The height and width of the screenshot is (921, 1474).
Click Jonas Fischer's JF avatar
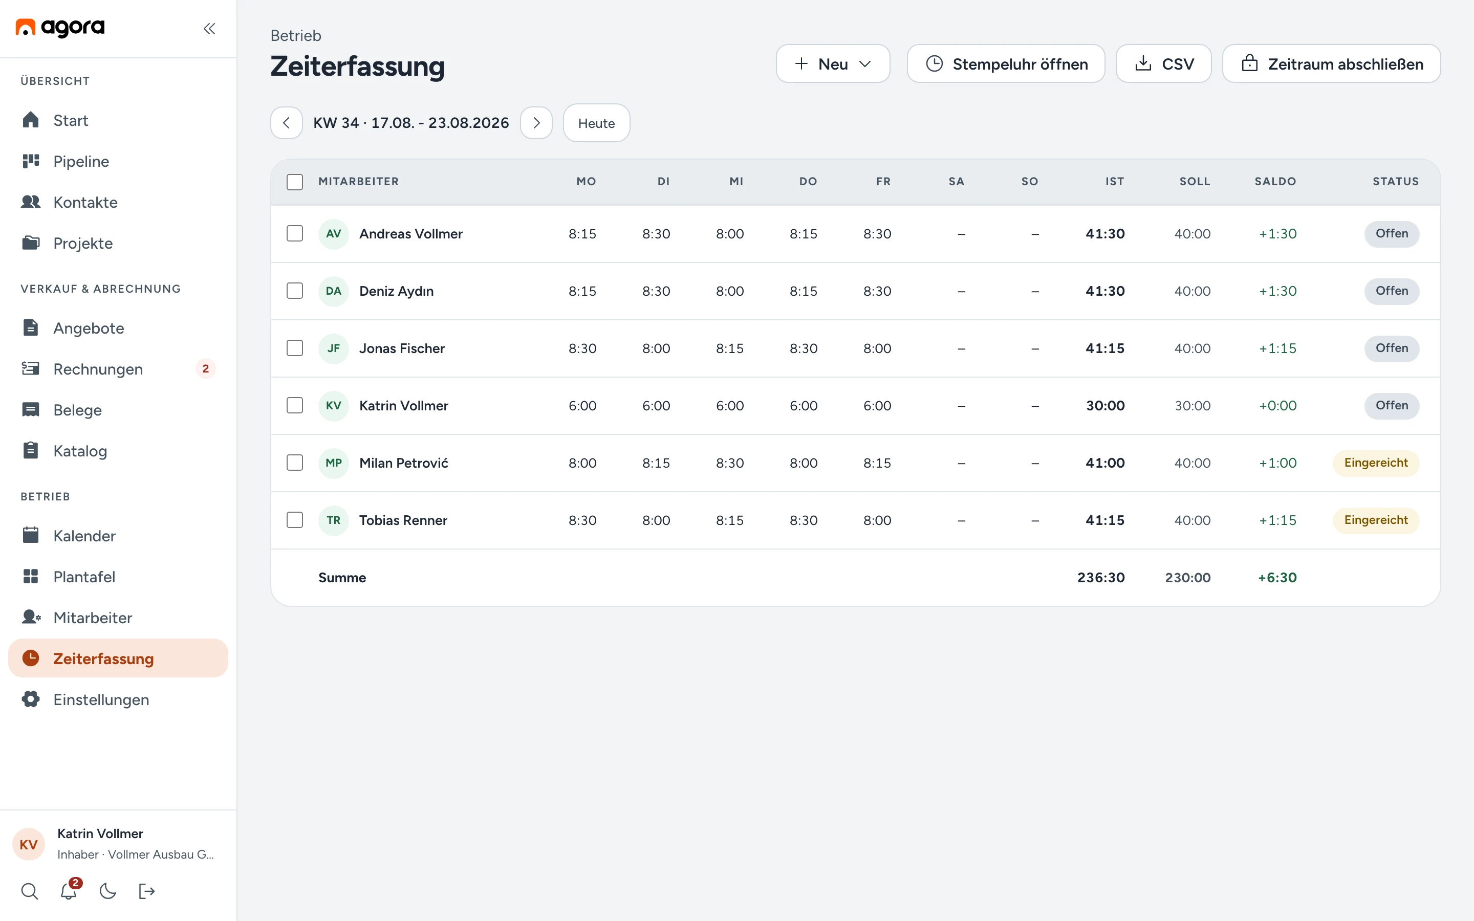333,348
